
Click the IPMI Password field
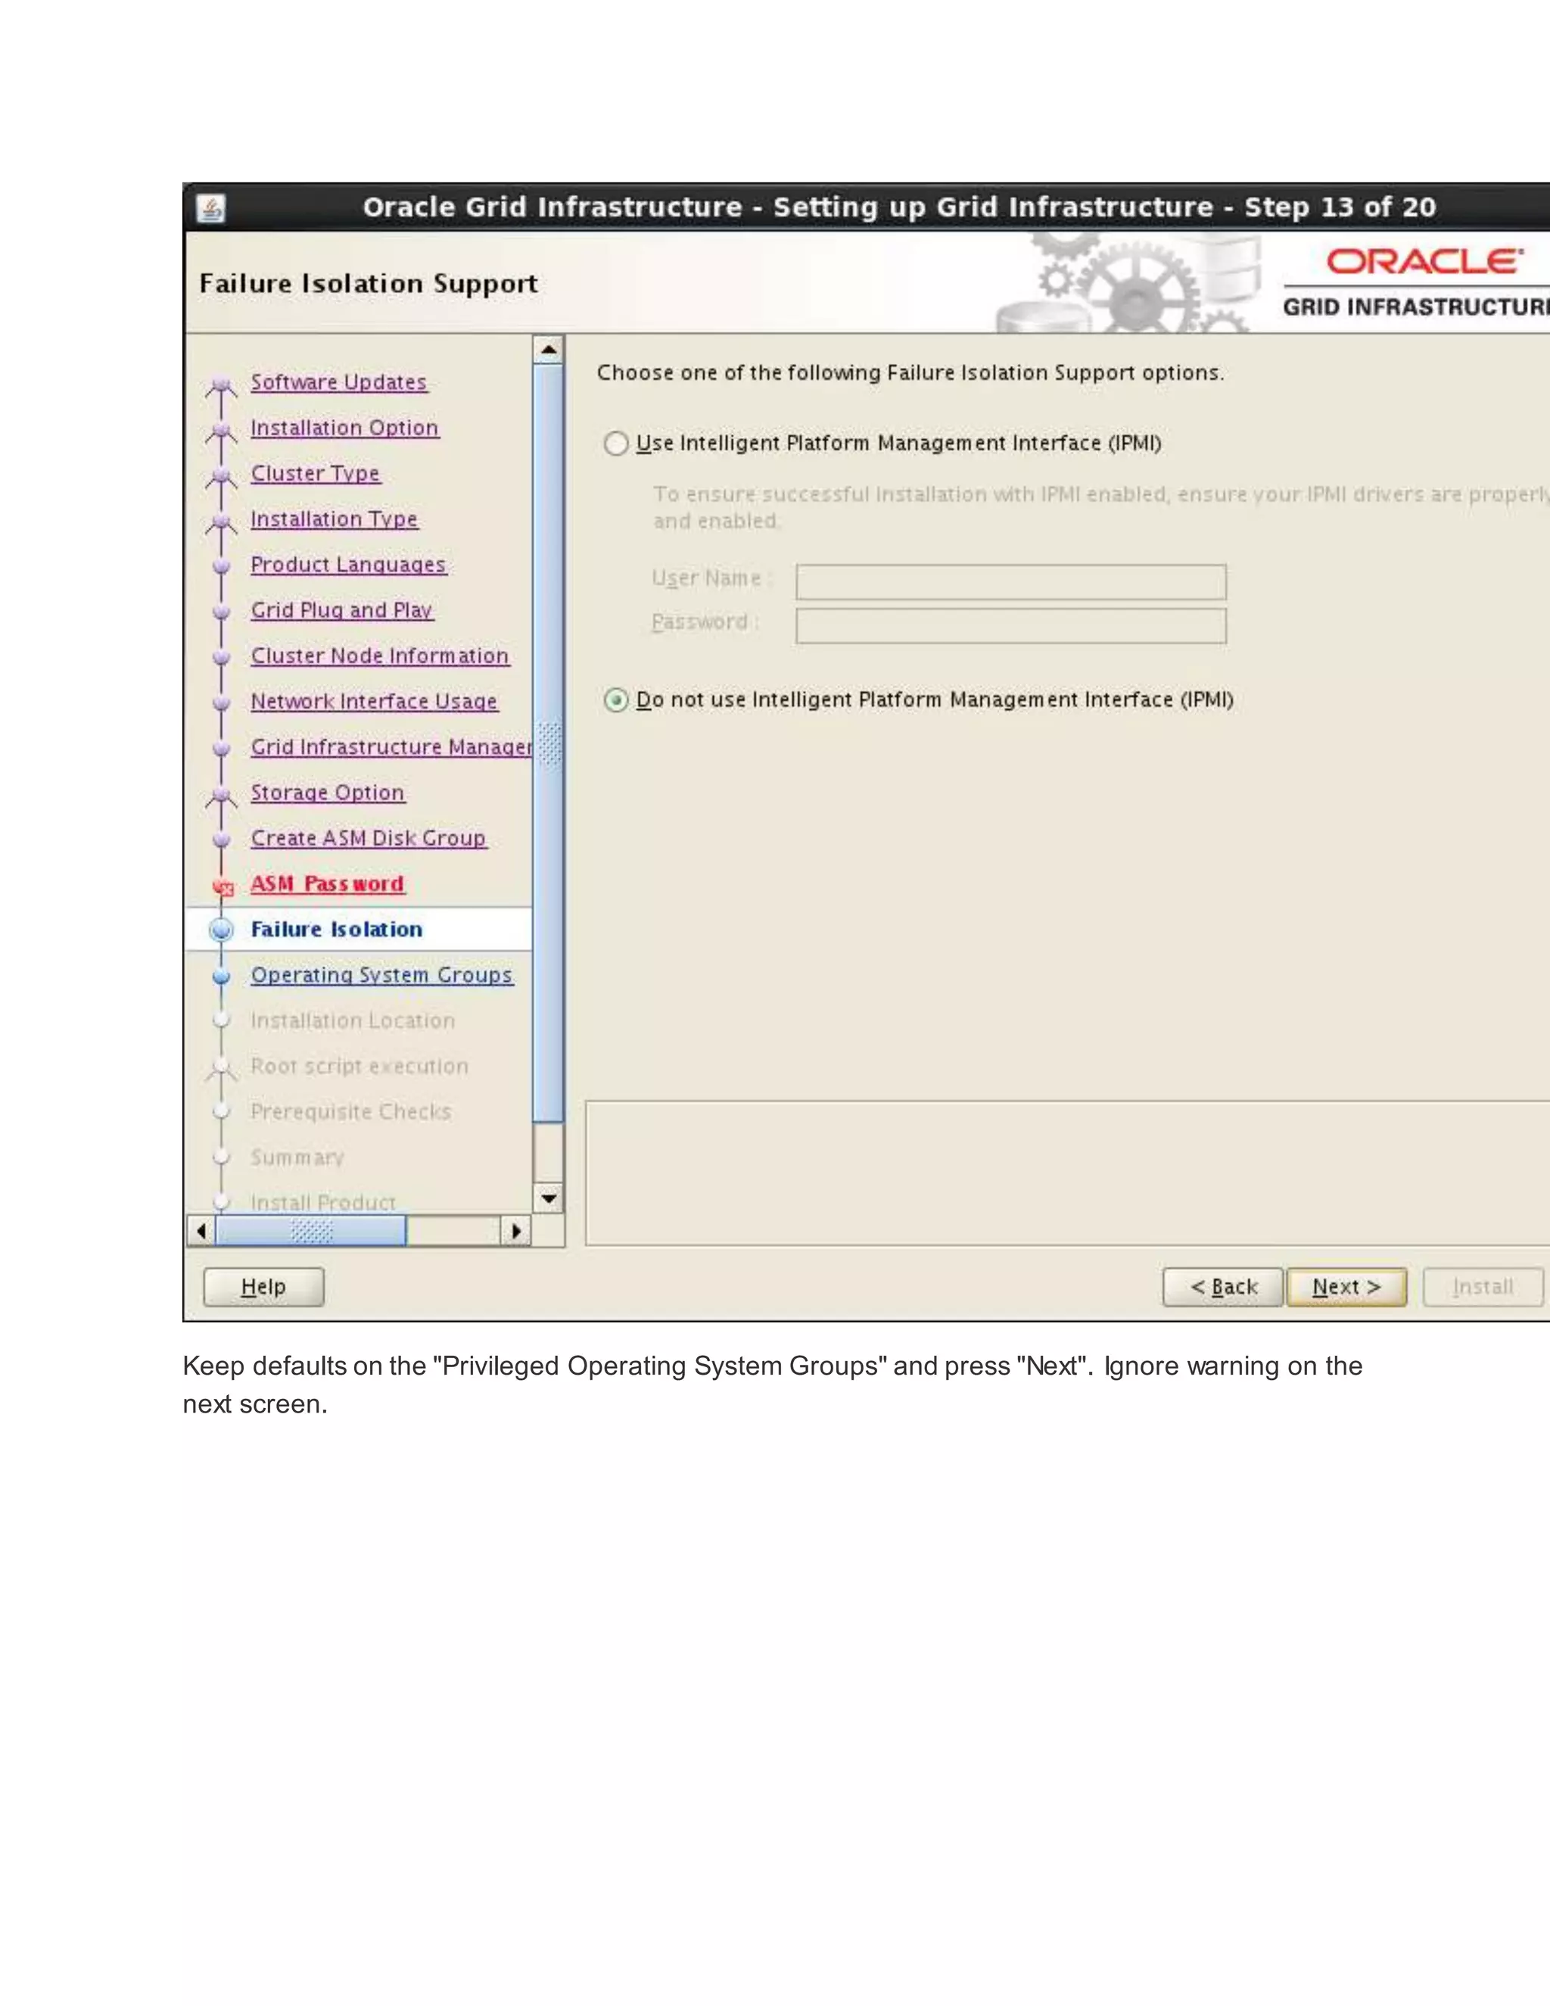pyautogui.click(x=1011, y=625)
